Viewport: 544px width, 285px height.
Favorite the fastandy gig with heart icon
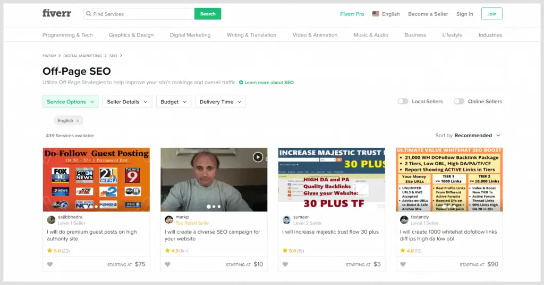[403, 264]
